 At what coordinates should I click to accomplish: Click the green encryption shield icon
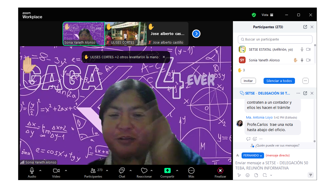[x=254, y=15]
